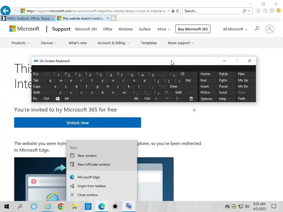Image resolution: width=283 pixels, height=212 pixels.
Task: Expand the Products menu
Action: click(x=20, y=43)
